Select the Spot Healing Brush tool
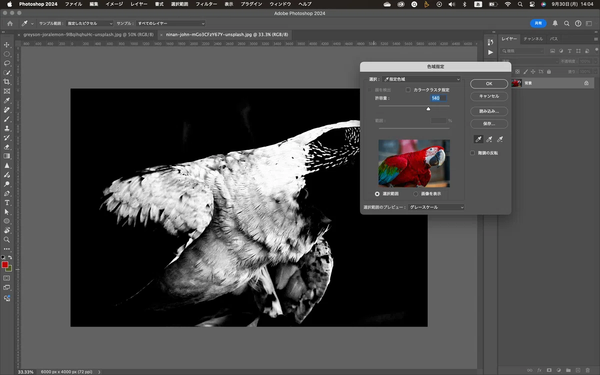 tap(7, 110)
